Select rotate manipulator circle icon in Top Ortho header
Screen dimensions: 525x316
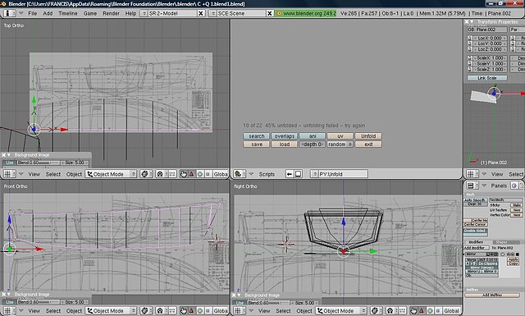[200, 174]
